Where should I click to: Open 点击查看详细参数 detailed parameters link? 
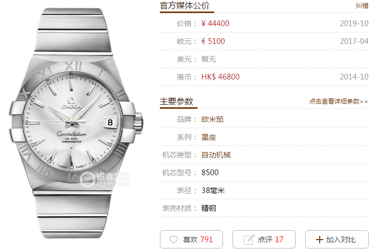click(x=339, y=101)
